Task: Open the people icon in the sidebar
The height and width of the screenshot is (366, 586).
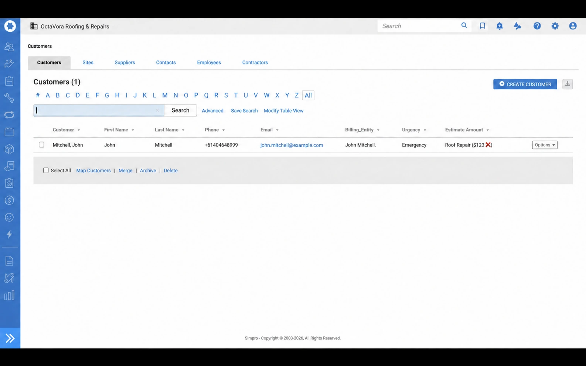Action: tap(9, 46)
